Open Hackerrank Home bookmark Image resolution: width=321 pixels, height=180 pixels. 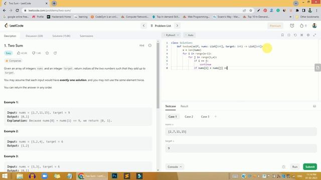pos(59,16)
